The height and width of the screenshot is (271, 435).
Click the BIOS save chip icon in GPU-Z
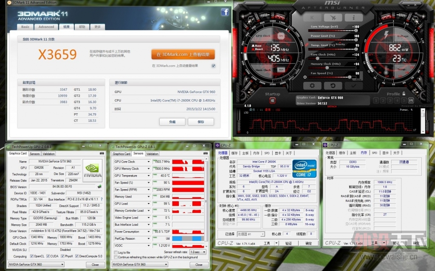[99, 187]
